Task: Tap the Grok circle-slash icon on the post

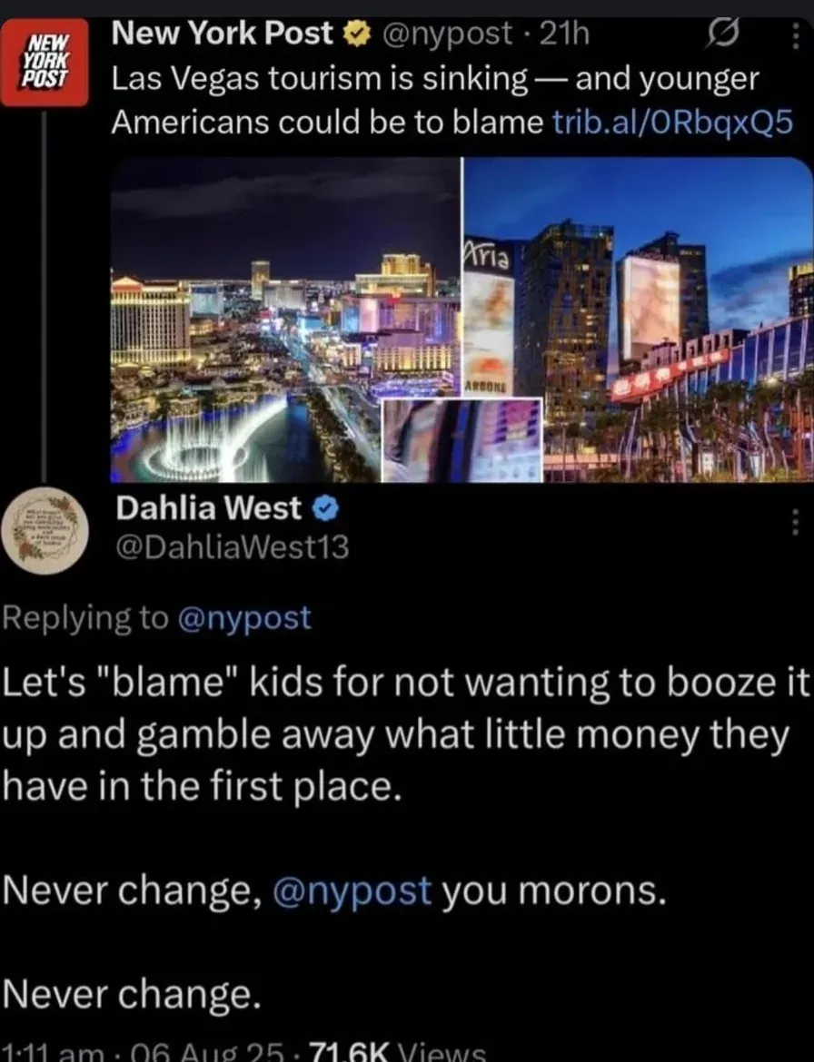Action: pyautogui.click(x=721, y=34)
